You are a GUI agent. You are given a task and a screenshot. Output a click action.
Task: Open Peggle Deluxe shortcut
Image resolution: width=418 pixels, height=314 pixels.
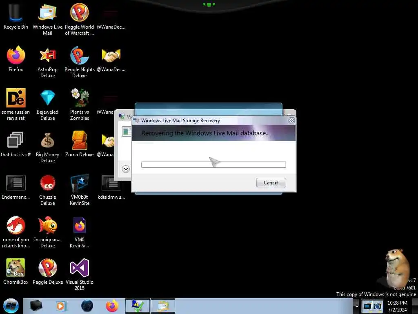(x=47, y=271)
